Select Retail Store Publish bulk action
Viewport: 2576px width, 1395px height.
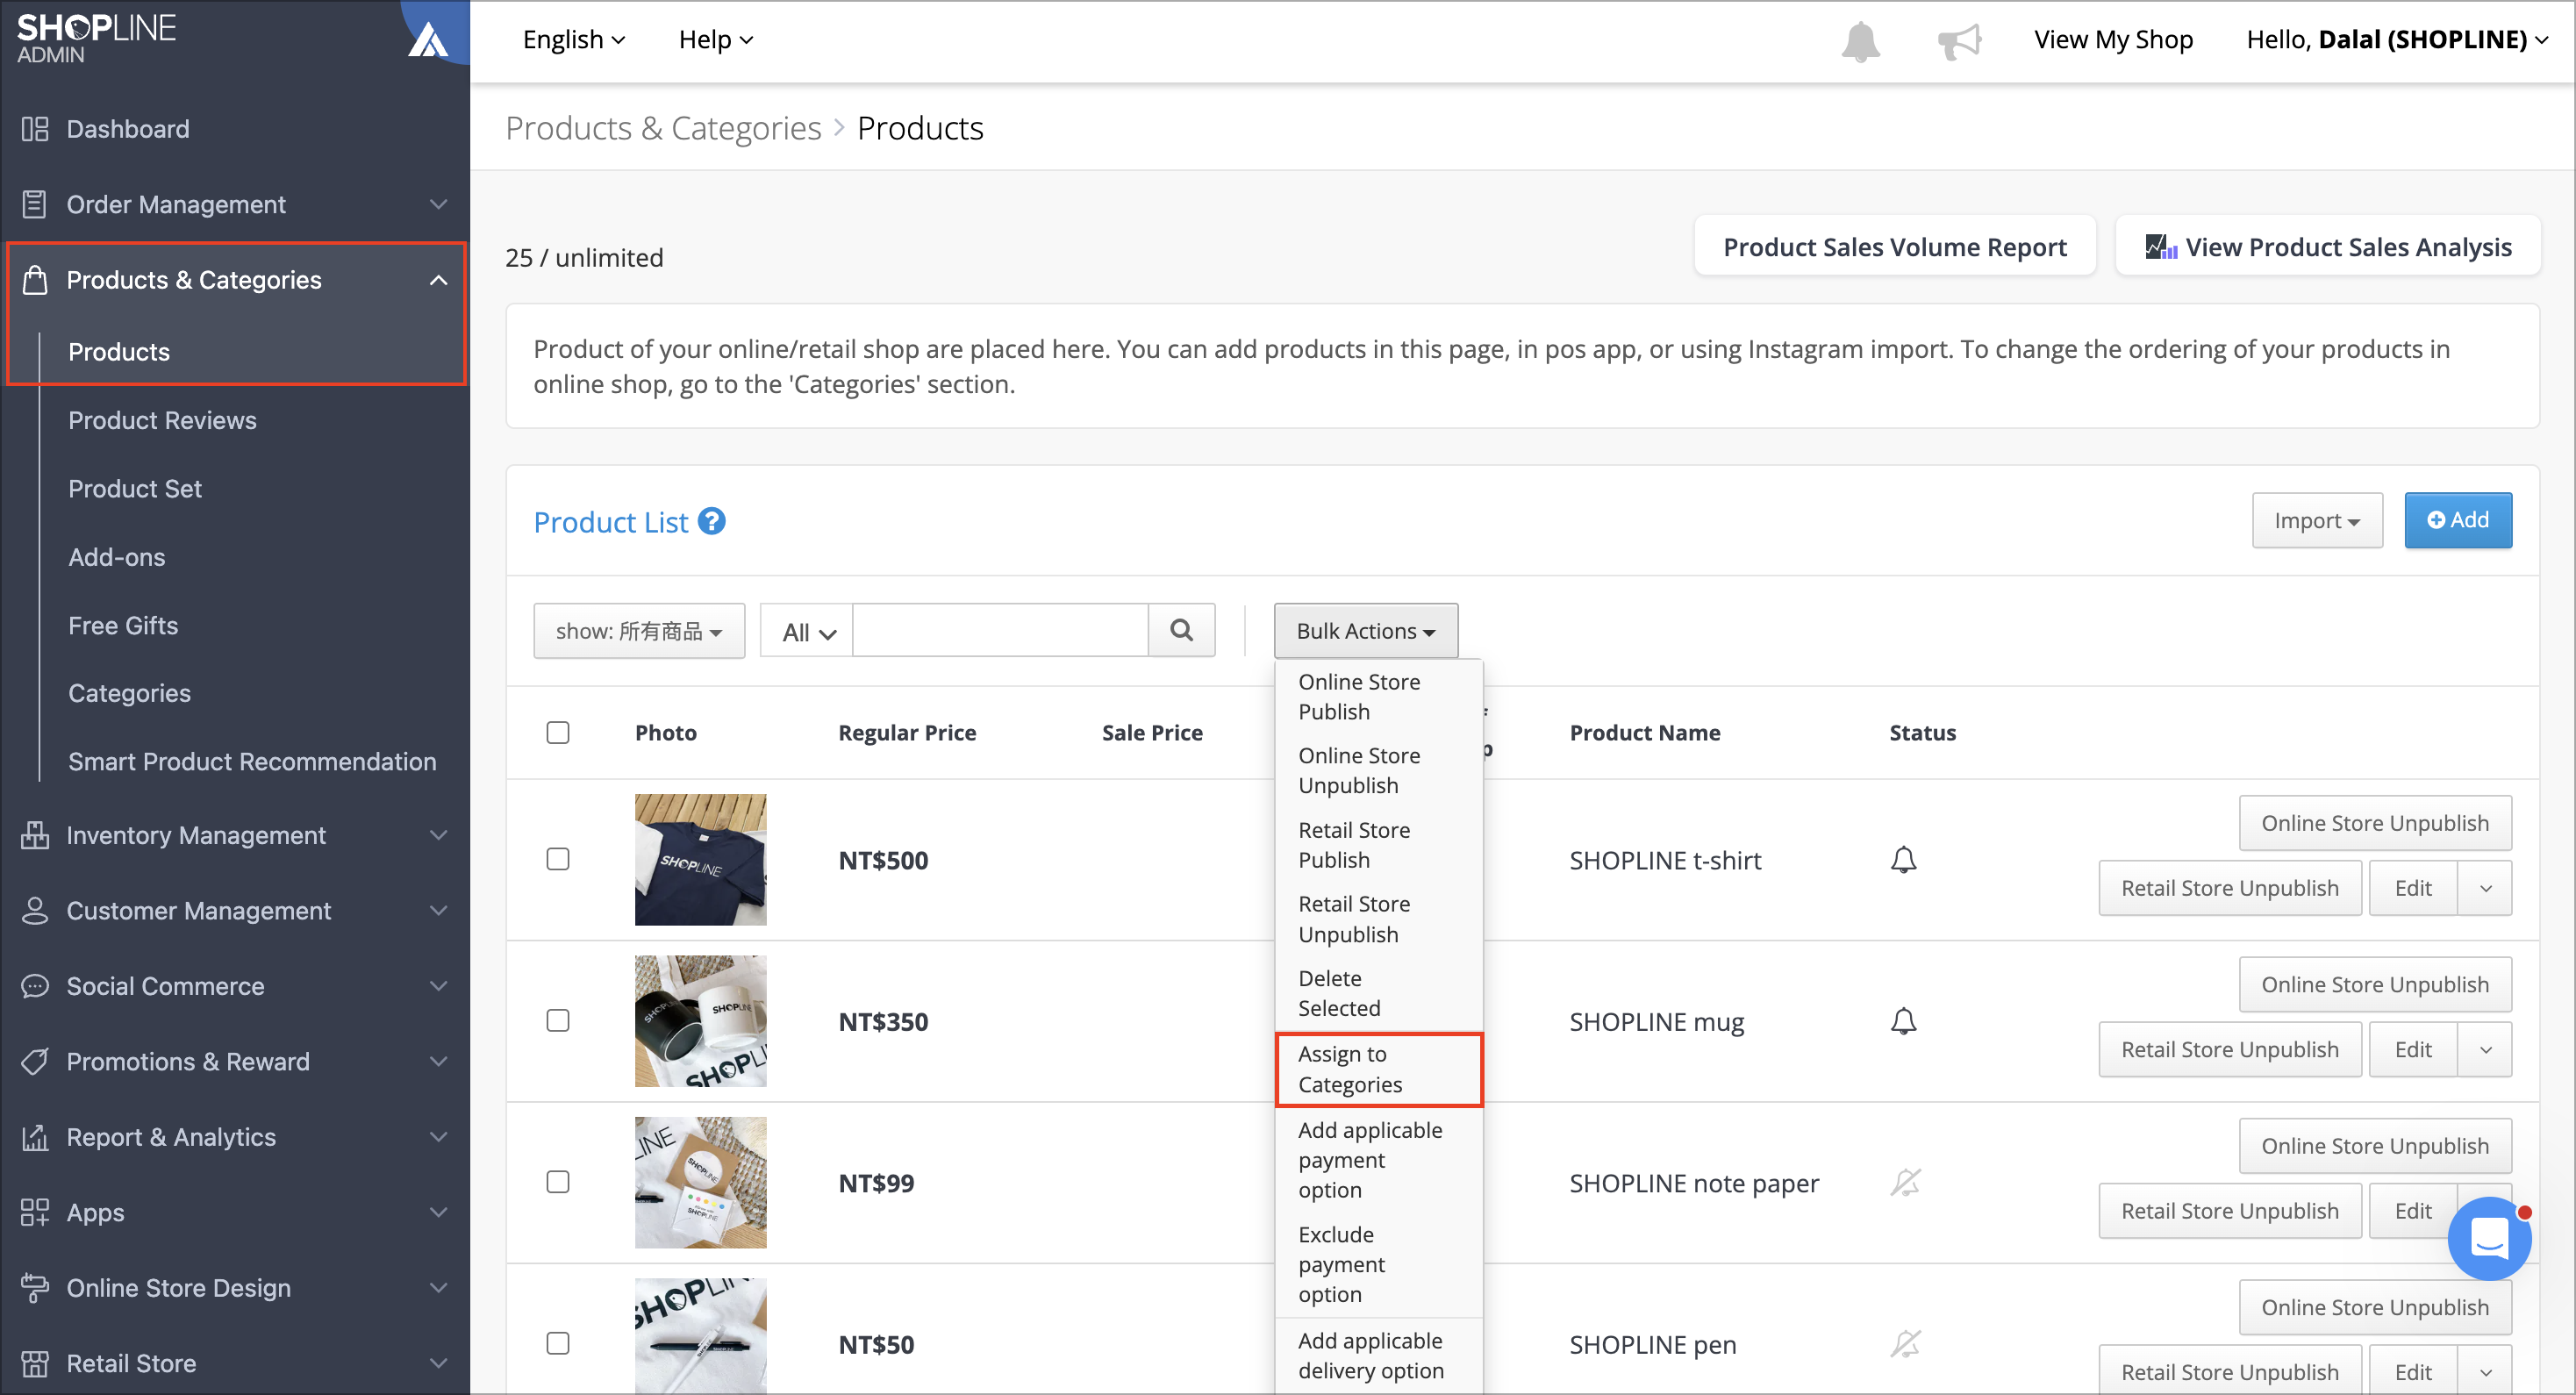(x=1379, y=845)
